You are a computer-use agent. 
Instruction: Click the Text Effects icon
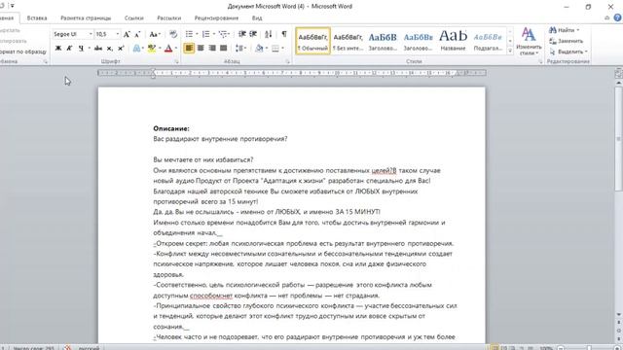click(x=136, y=48)
